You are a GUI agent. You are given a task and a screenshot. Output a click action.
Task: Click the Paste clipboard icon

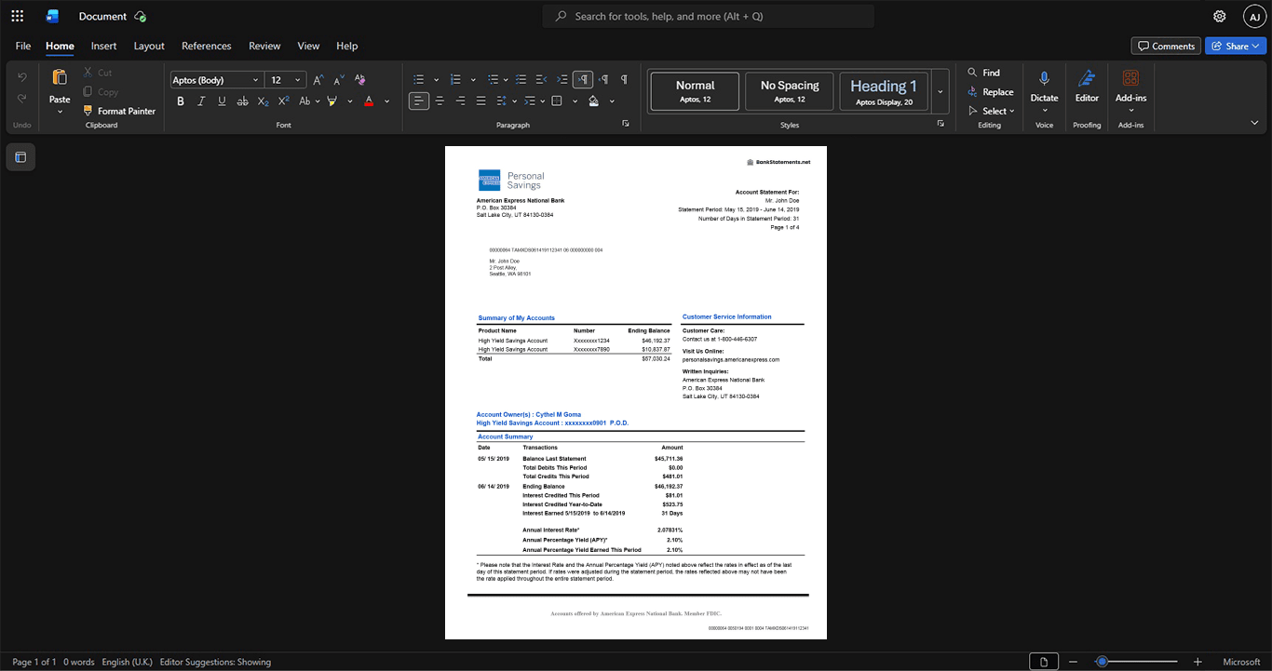point(60,78)
